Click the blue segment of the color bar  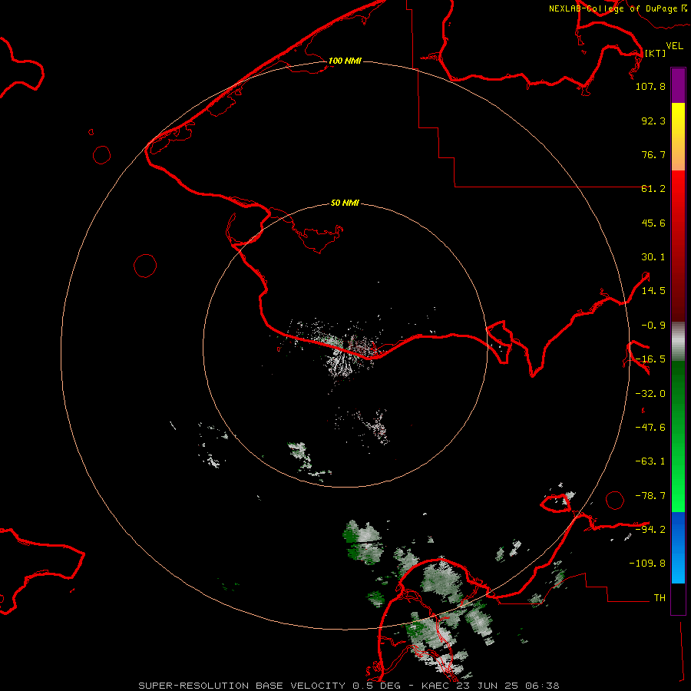click(678, 547)
